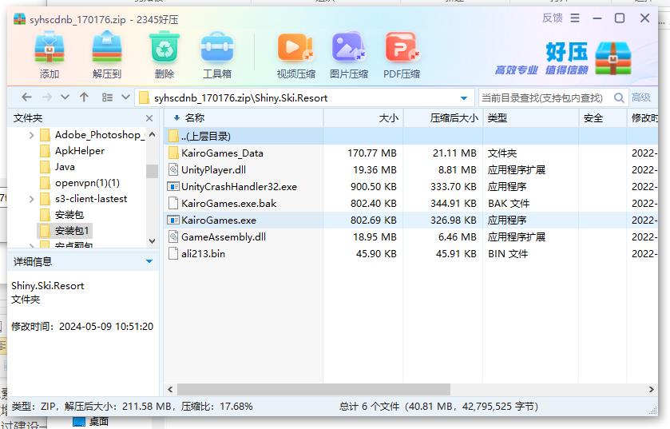Screen dimensions: 670x429
Task: Click the UnityCrashHandler32.exe application icon
Action: 173,187
